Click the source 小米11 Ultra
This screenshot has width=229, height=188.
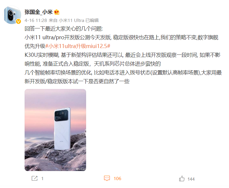pos(71,20)
